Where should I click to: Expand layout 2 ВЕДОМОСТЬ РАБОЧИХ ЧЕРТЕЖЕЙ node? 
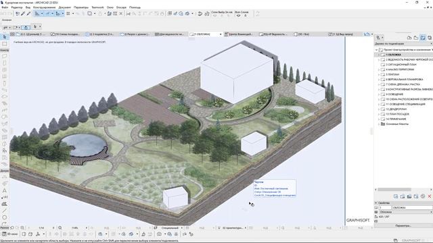[x=379, y=60]
